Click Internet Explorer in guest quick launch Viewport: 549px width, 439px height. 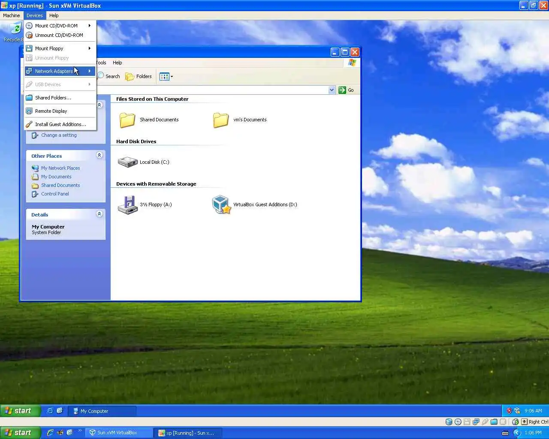[50, 411]
